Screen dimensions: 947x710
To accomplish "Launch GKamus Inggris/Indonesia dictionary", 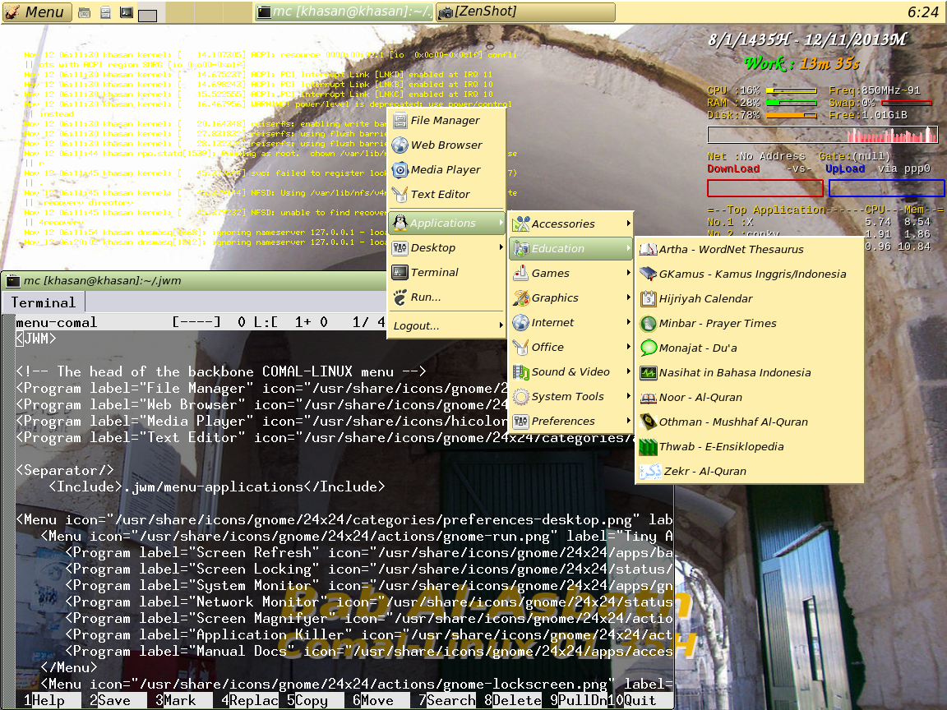I will 751,274.
